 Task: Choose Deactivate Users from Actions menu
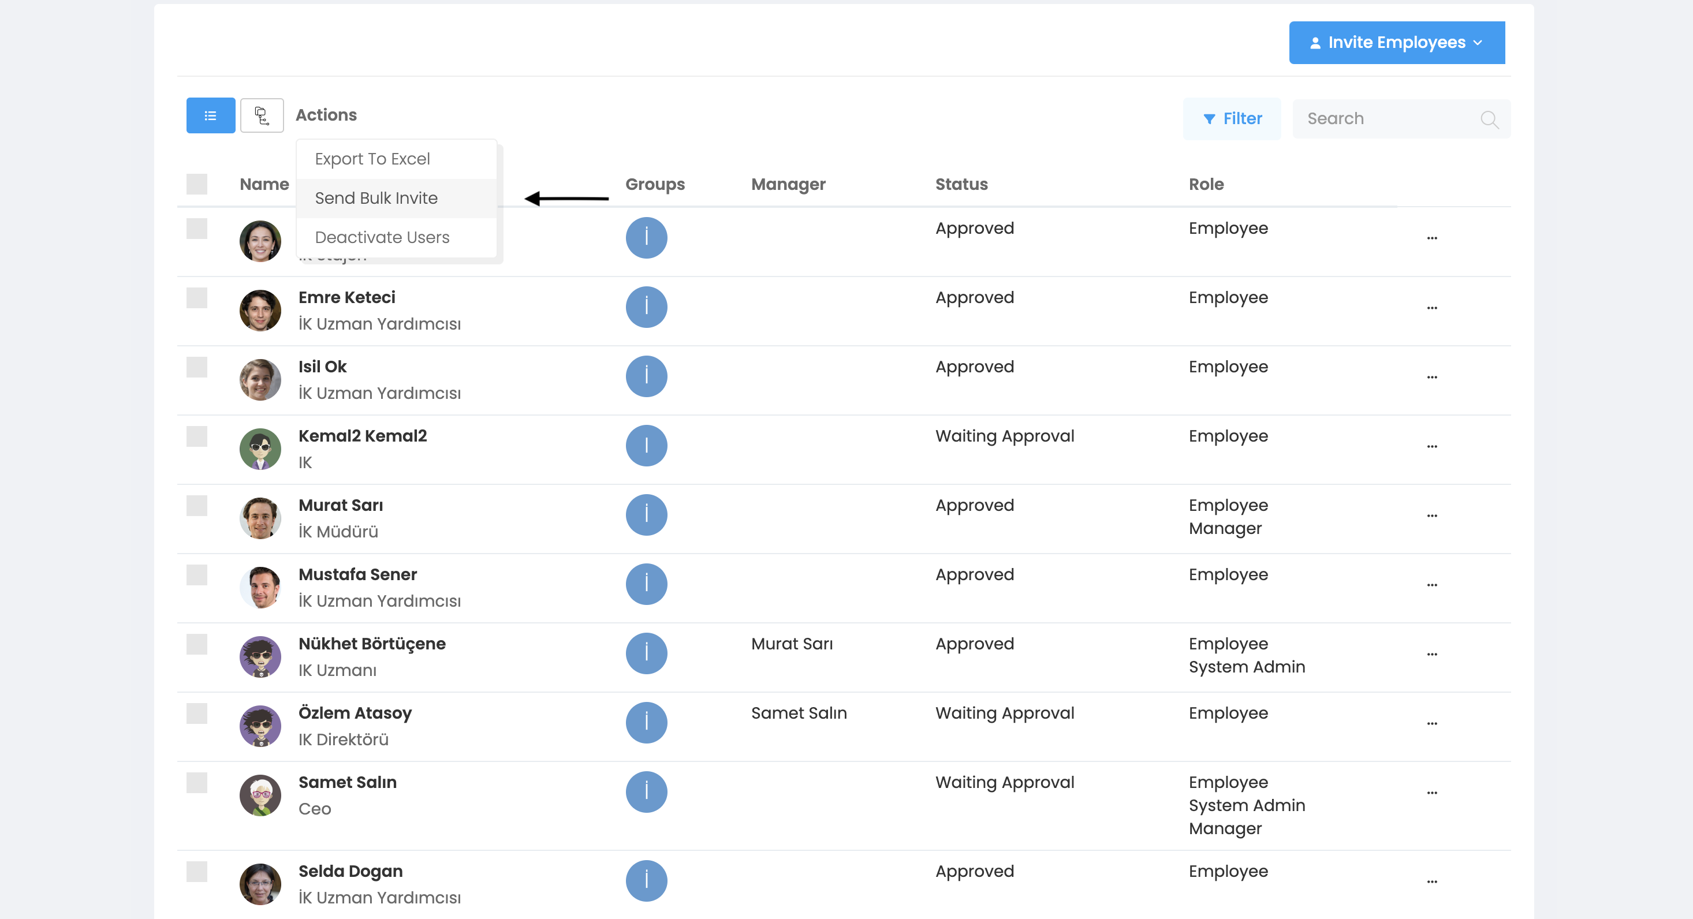(x=382, y=237)
